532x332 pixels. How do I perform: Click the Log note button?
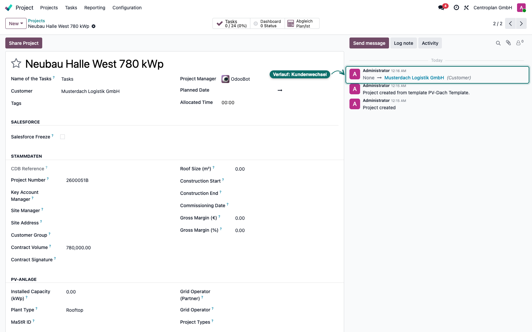click(404, 43)
